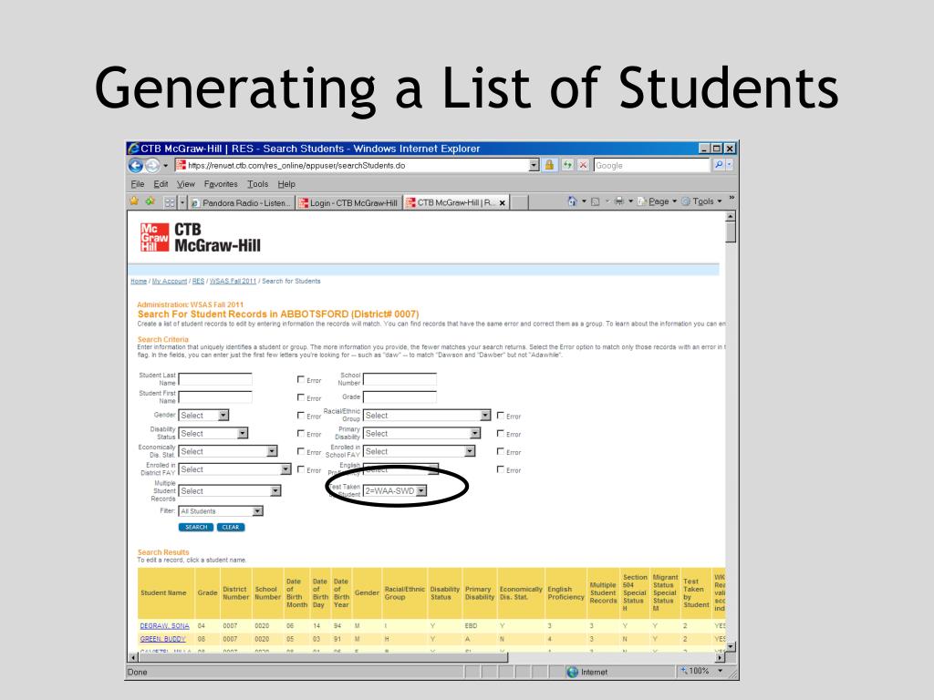Screen dimensions: 934x700
Task: Open a blank new tab button
Action: (519, 203)
